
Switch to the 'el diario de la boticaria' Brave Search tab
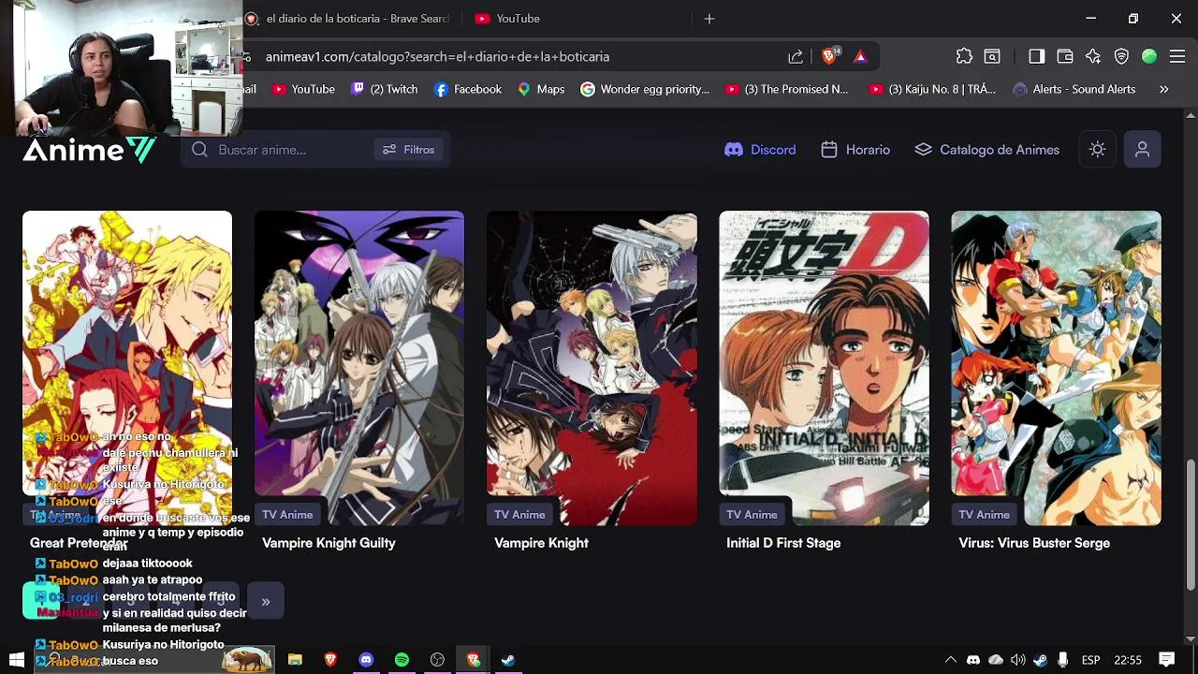point(348,19)
